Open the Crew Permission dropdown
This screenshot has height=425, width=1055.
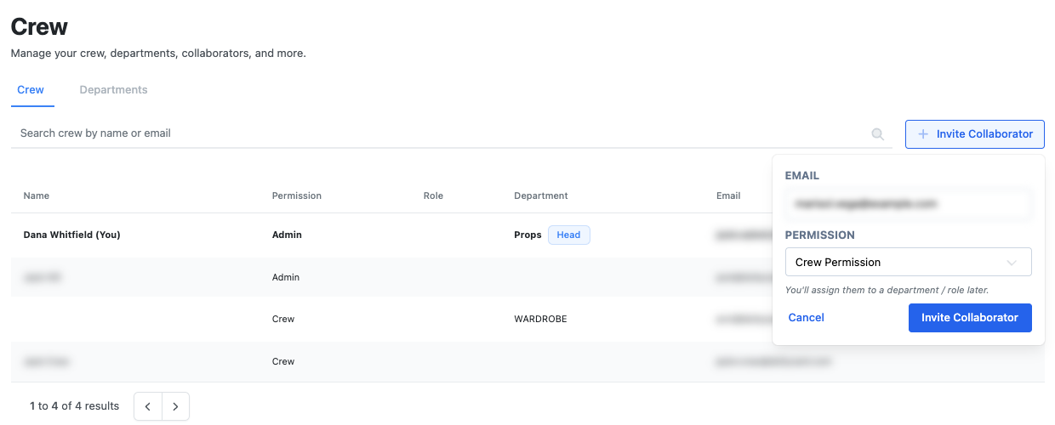coord(908,263)
